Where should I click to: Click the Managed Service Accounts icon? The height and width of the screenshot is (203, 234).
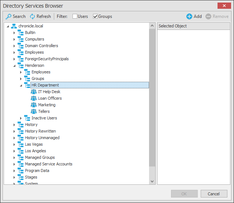[21, 164]
